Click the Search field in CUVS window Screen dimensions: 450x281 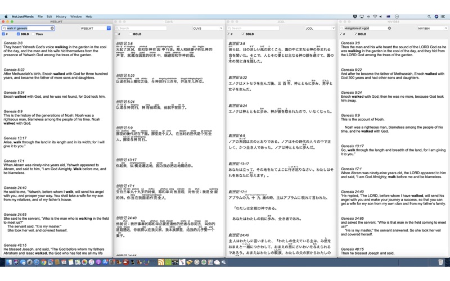coord(141,28)
